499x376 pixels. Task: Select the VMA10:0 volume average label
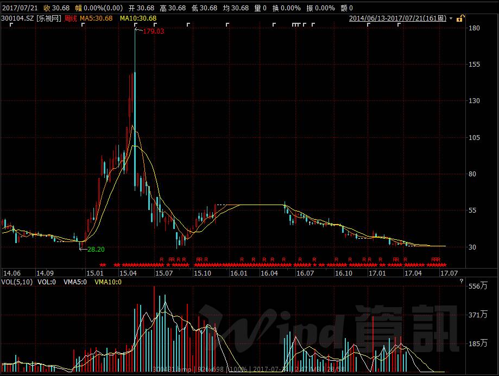click(x=108, y=282)
